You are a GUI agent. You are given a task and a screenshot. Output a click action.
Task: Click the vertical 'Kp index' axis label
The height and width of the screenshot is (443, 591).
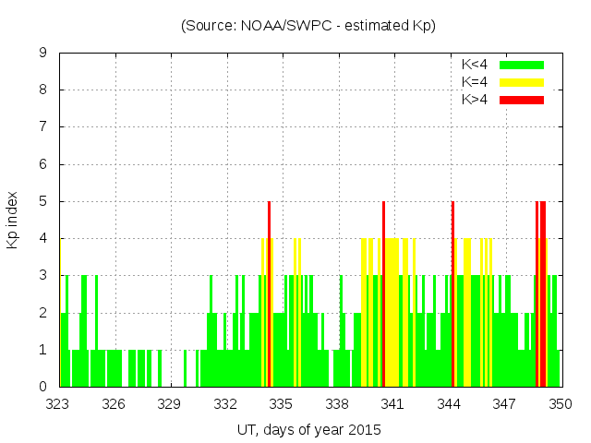(13, 220)
